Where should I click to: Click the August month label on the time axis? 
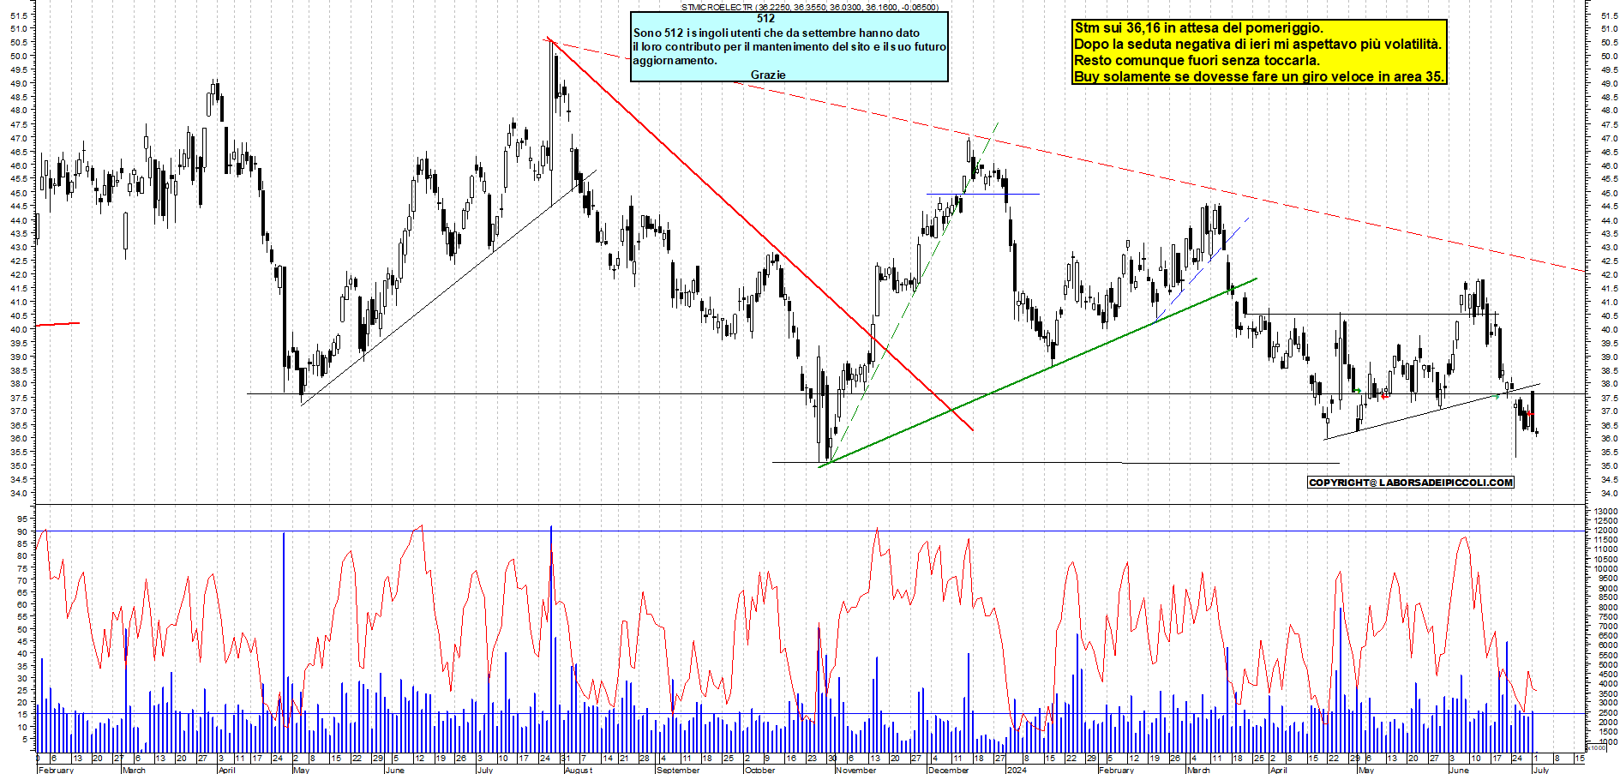(x=579, y=770)
